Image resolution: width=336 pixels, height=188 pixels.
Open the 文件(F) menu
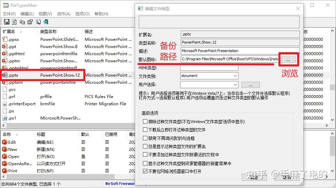[9, 14]
